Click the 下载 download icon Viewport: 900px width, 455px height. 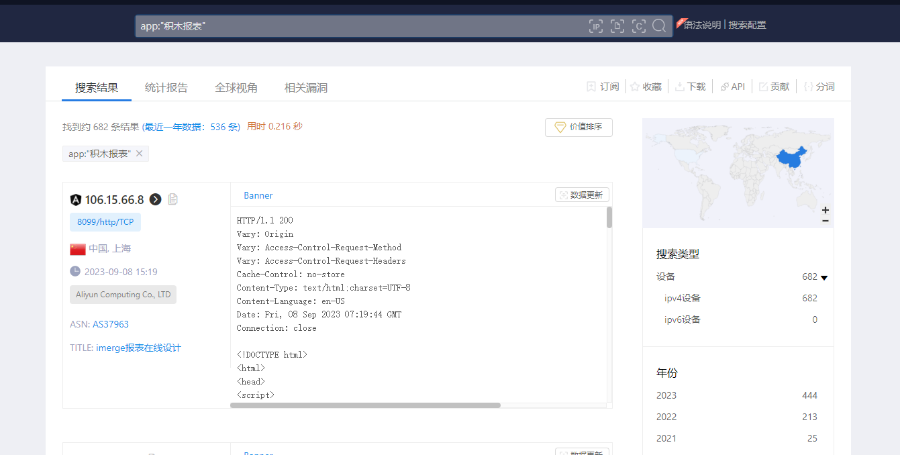click(x=680, y=87)
